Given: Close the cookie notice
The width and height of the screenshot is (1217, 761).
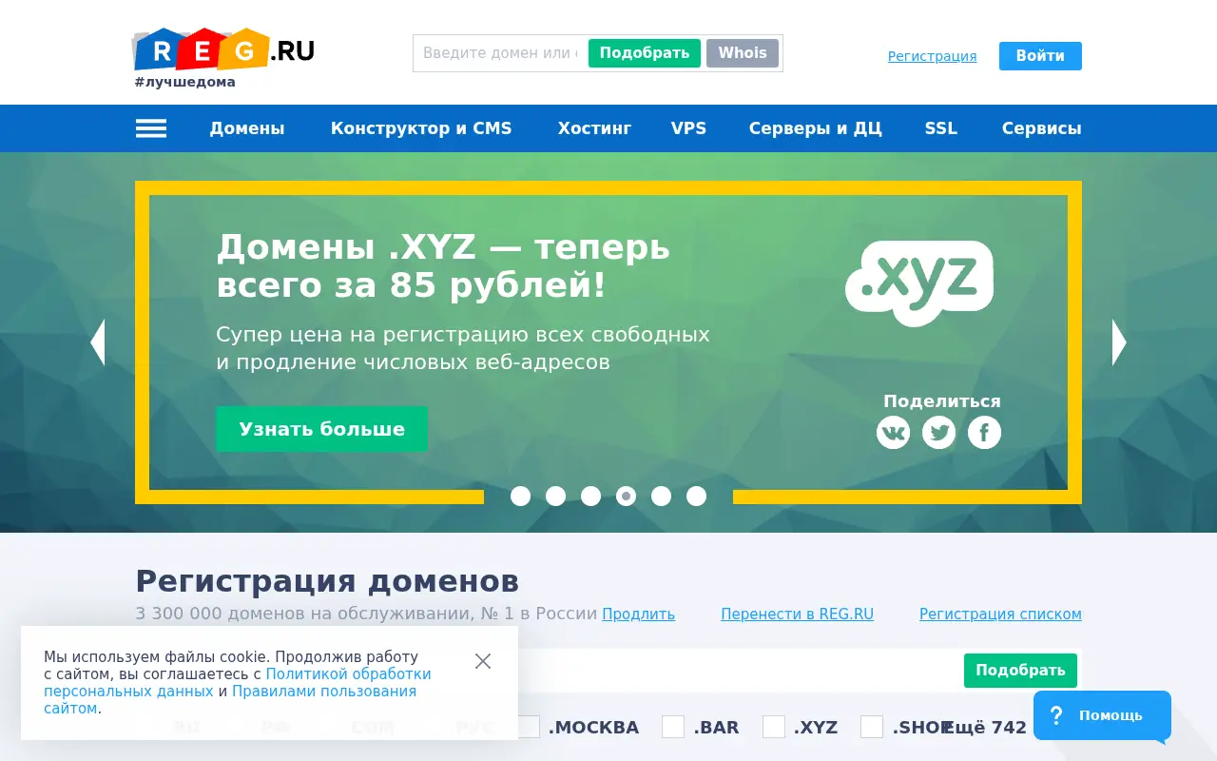Looking at the screenshot, I should (483, 661).
